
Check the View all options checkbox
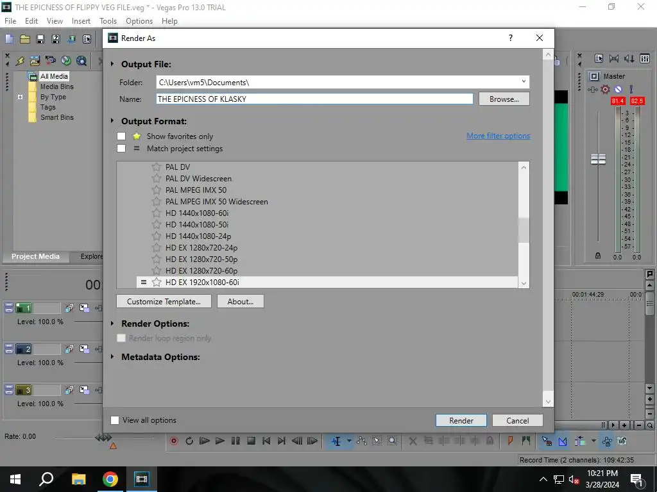pos(114,420)
